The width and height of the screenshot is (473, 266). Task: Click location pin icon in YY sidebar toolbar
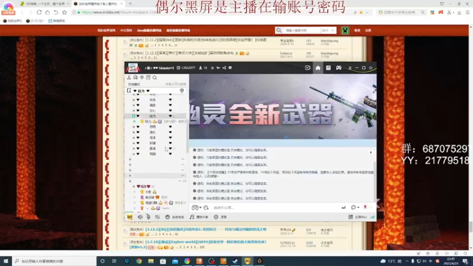click(142, 77)
